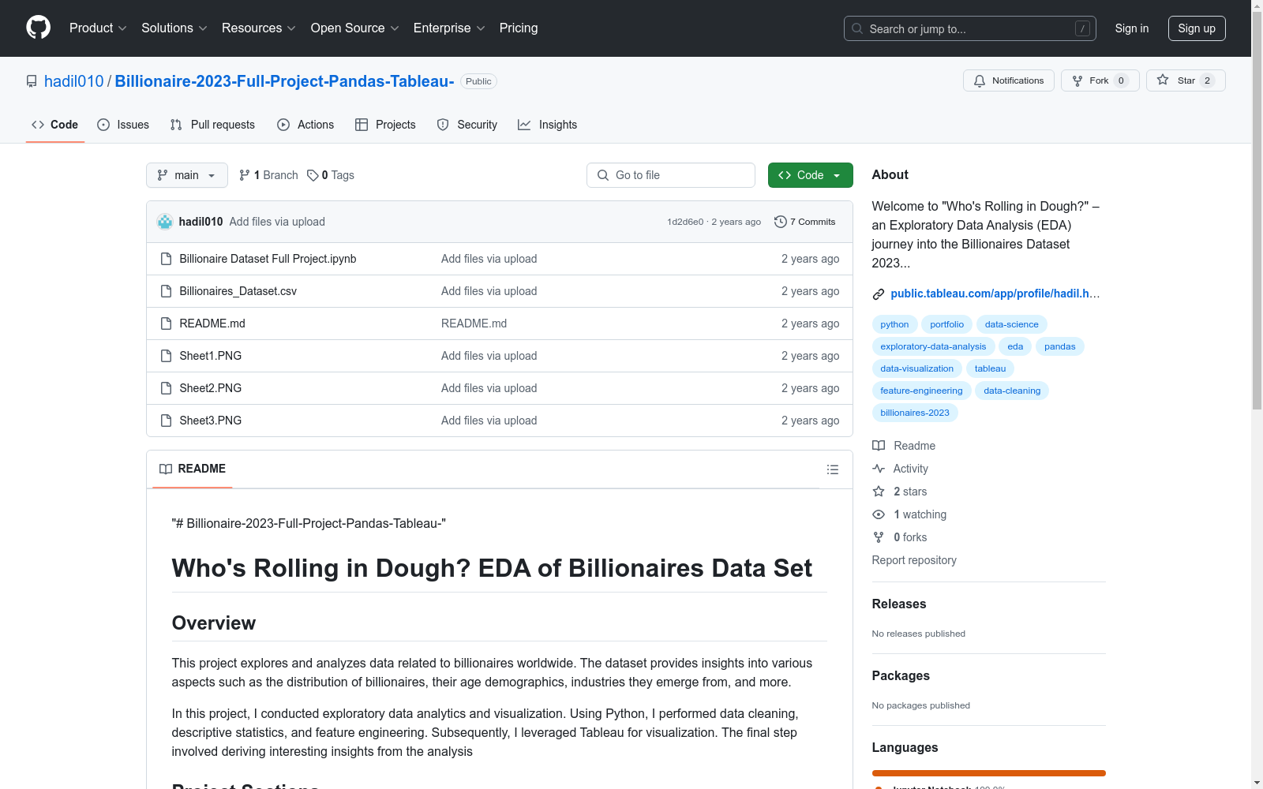Click the 1d2d6e0 commit hash
Viewport: 1263px width, 789px height.
pyautogui.click(x=685, y=222)
